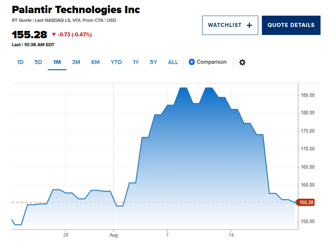Select the 1M time range tab

[x=57, y=62]
